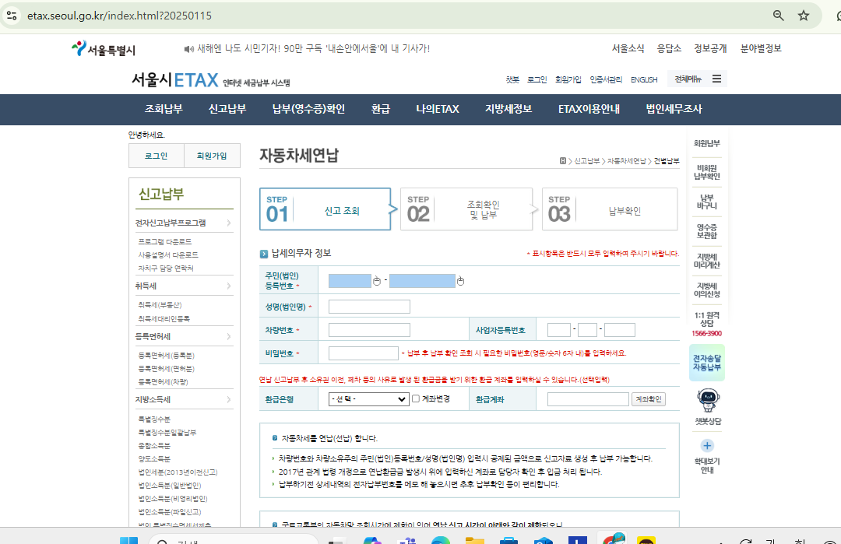This screenshot has width=841, height=544.
Task: Click the 성명(법인명) input field
Action: [x=369, y=307]
